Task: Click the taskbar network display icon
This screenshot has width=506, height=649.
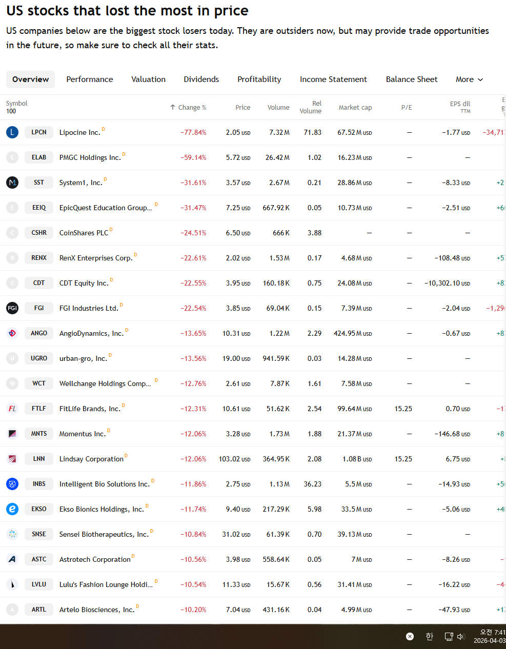Action: 449,637
